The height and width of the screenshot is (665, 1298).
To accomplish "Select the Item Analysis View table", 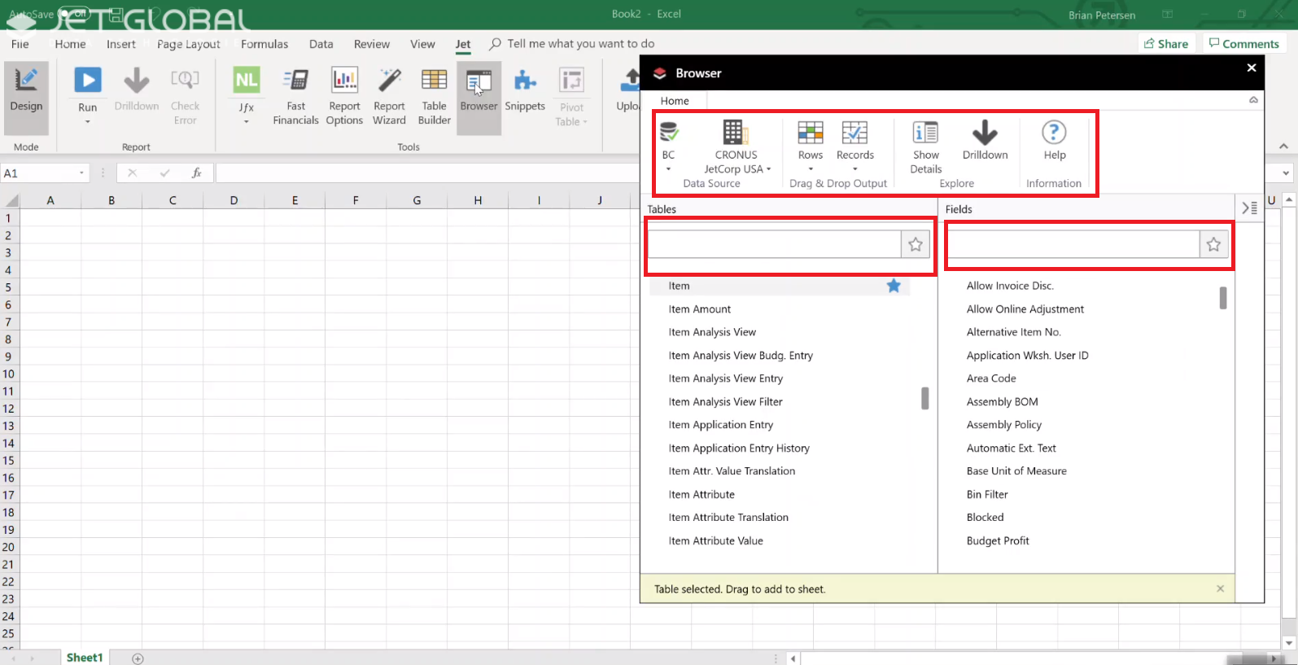I will click(x=712, y=332).
